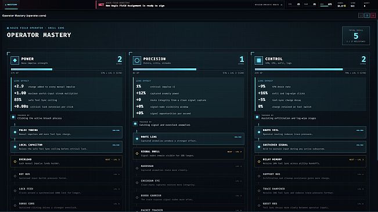This screenshot has height=212, width=378.
Task: Click Pulse Tuning diamond node icon
Action: (15, 132)
